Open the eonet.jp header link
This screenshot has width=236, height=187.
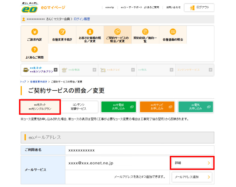coord(109,7)
